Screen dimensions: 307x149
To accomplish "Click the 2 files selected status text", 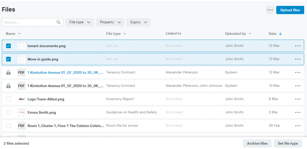I will [16, 143].
